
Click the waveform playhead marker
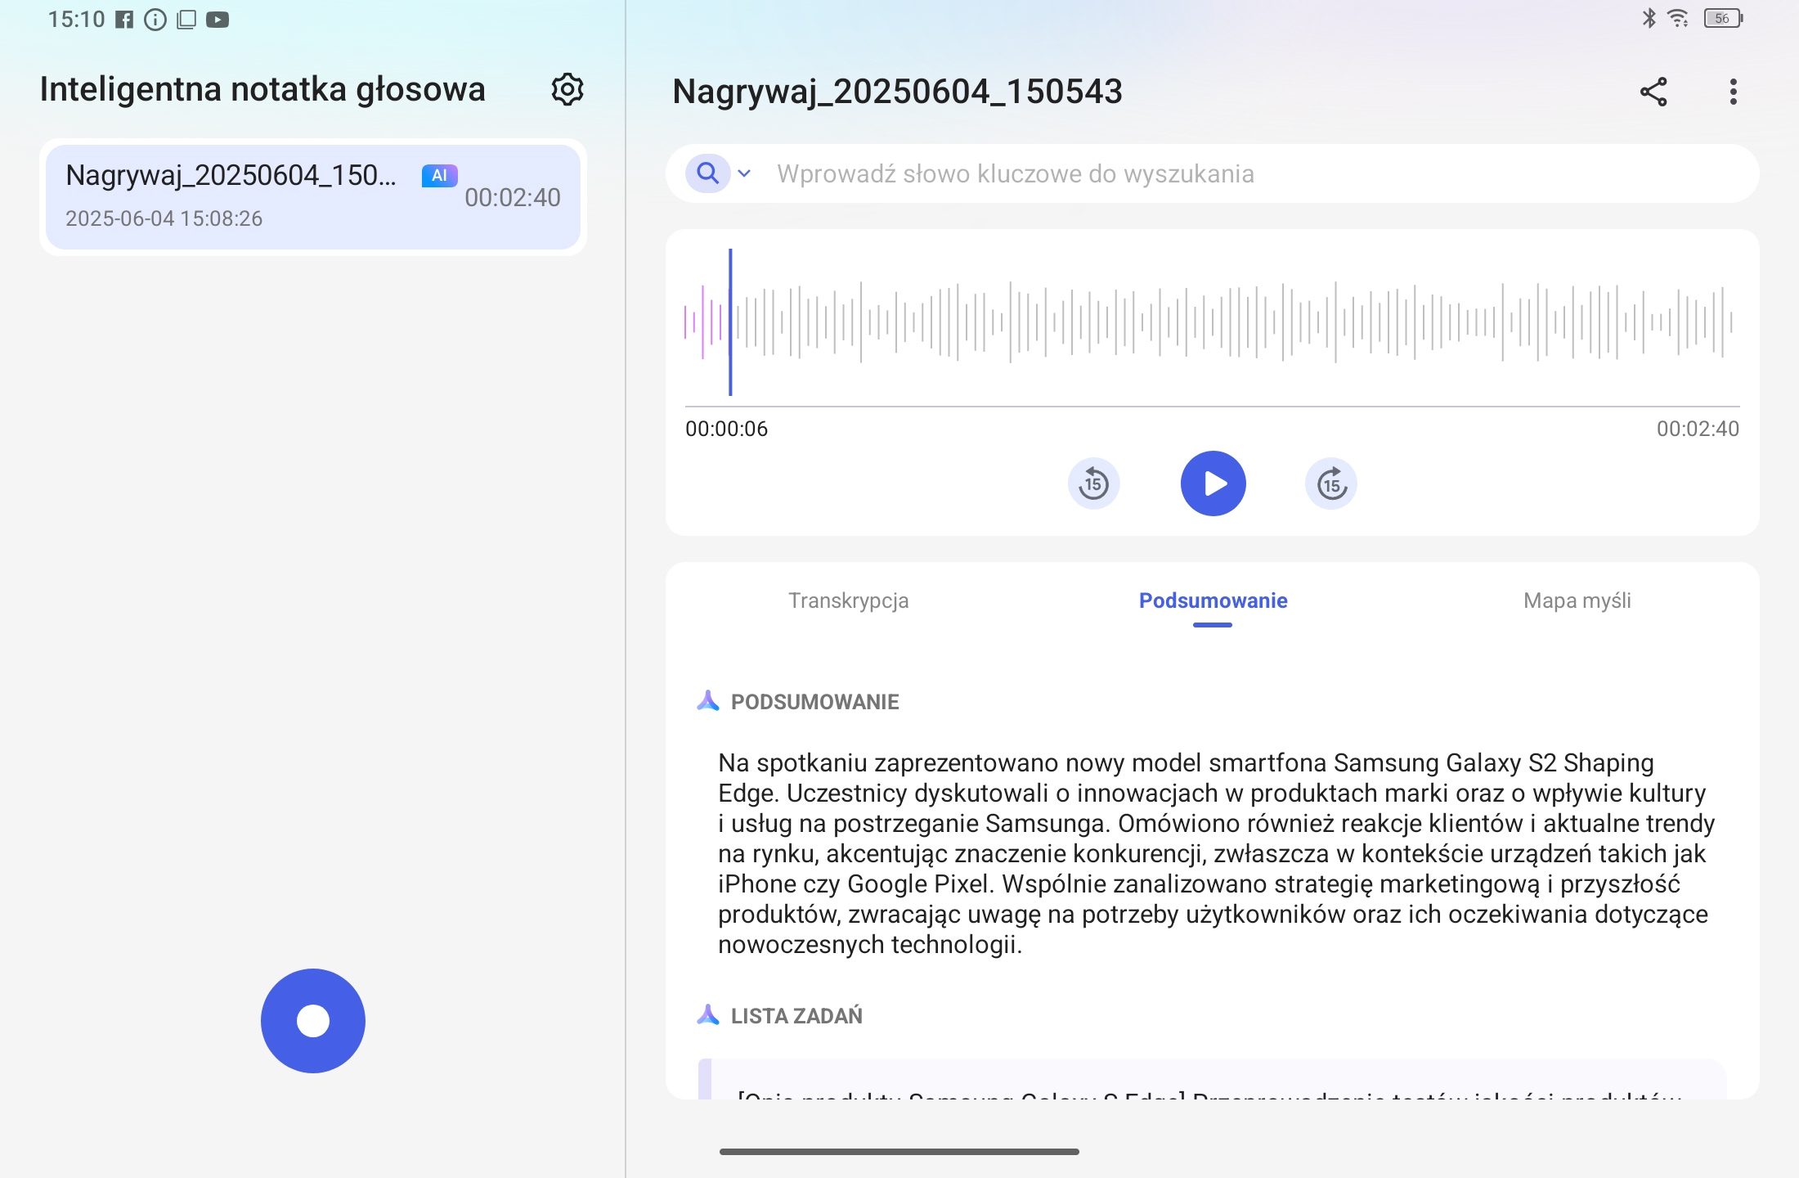pyautogui.click(x=730, y=321)
